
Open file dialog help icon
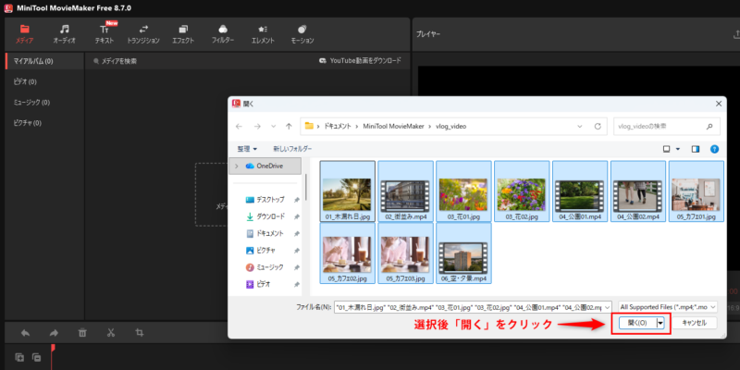click(714, 149)
